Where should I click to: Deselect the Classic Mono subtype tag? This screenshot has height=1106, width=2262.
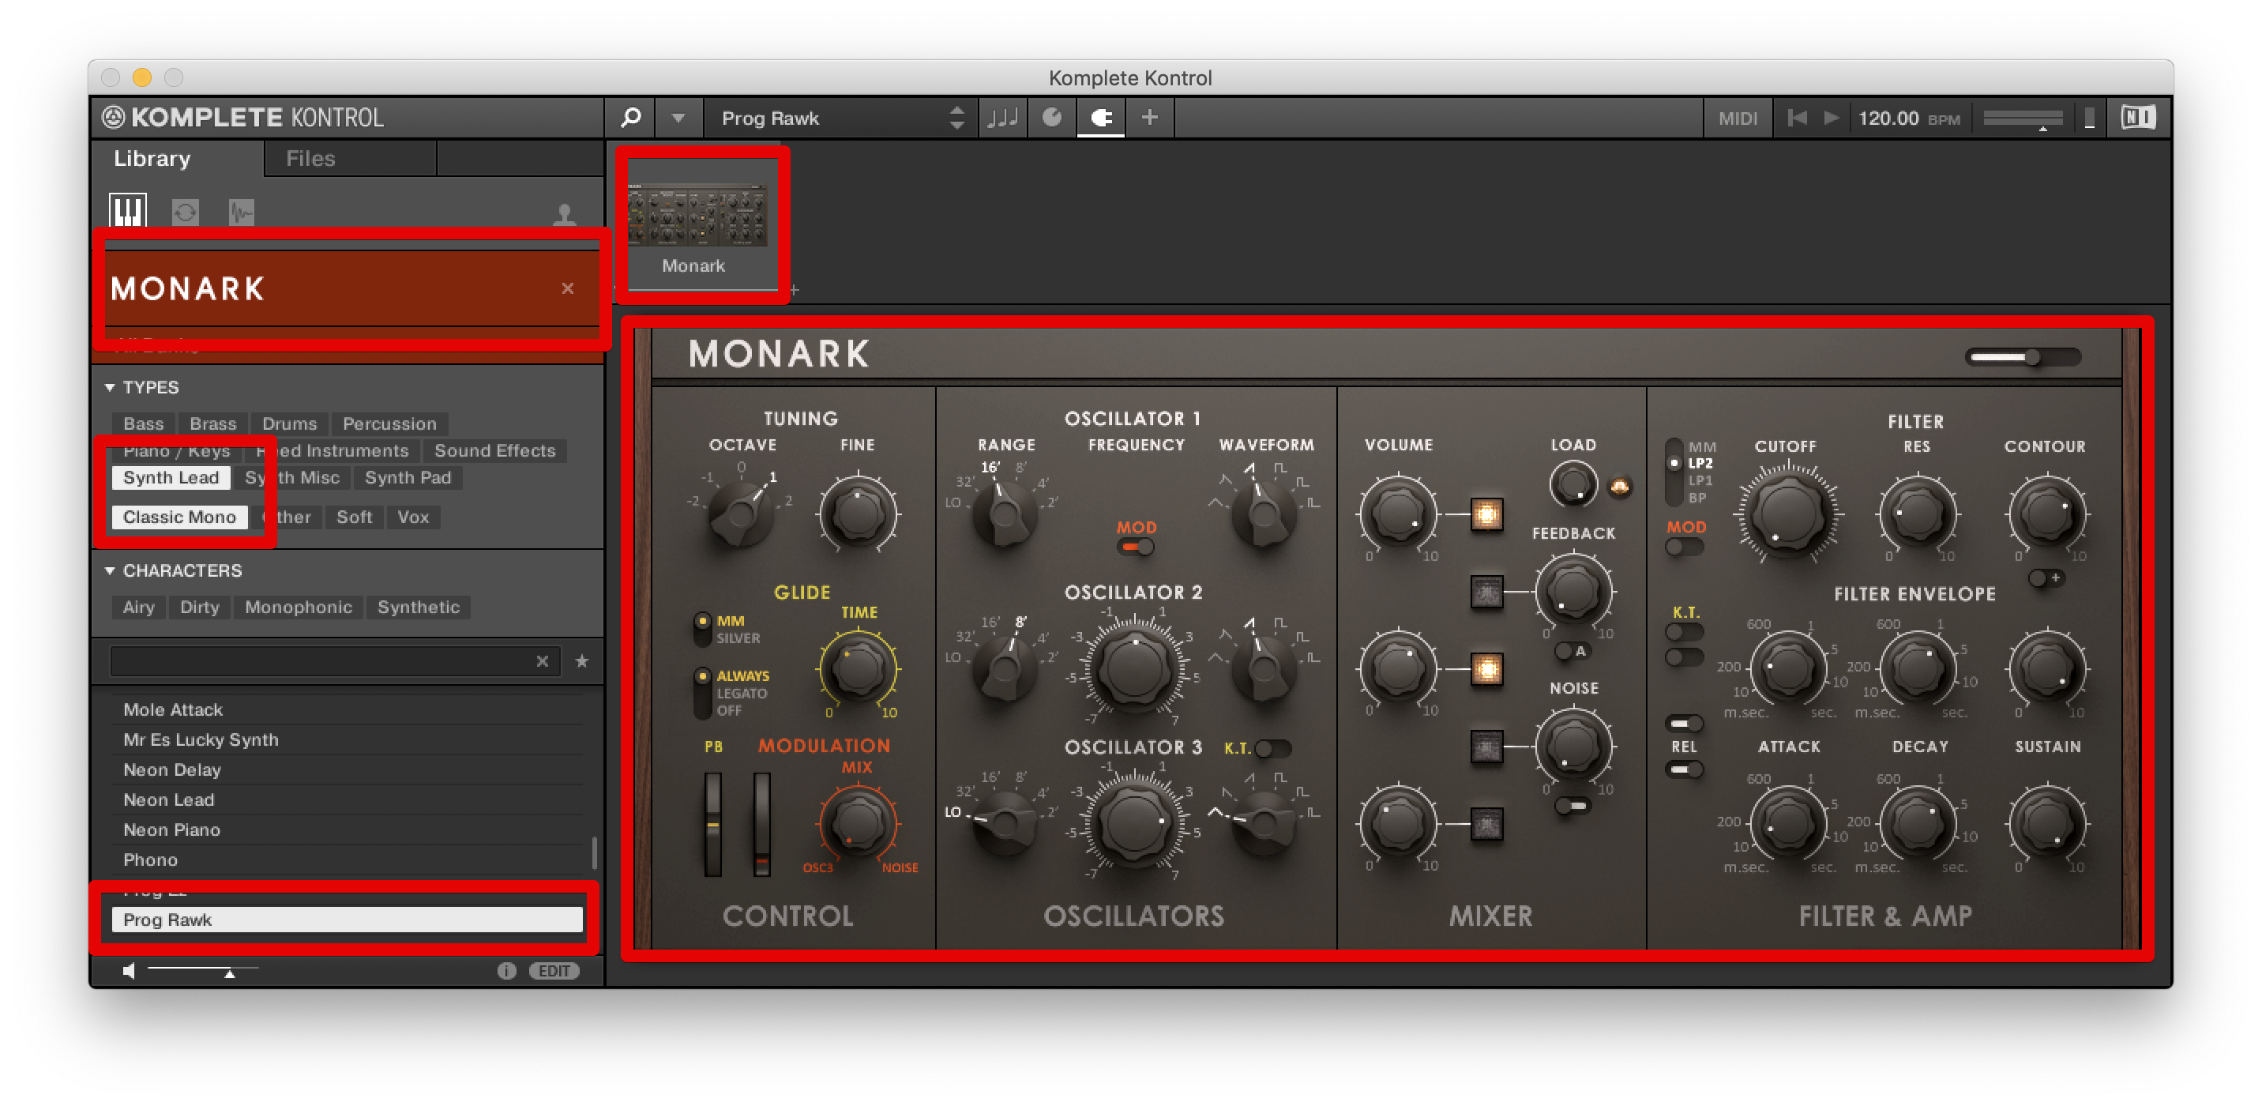tap(179, 517)
